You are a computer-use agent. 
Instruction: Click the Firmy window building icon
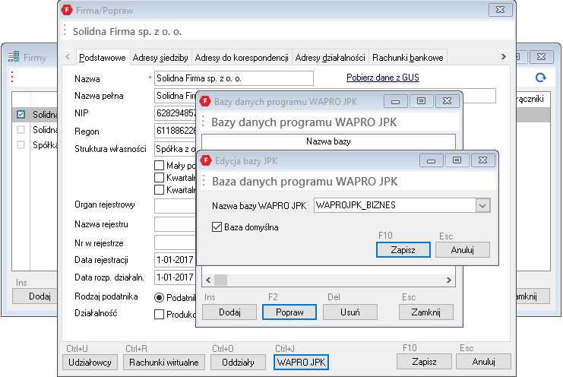click(x=14, y=57)
